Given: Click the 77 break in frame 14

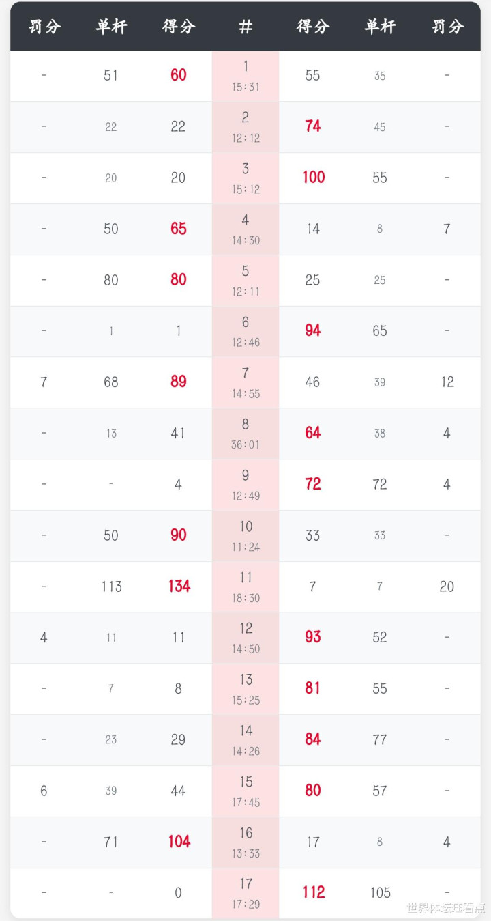Looking at the screenshot, I should [380, 739].
